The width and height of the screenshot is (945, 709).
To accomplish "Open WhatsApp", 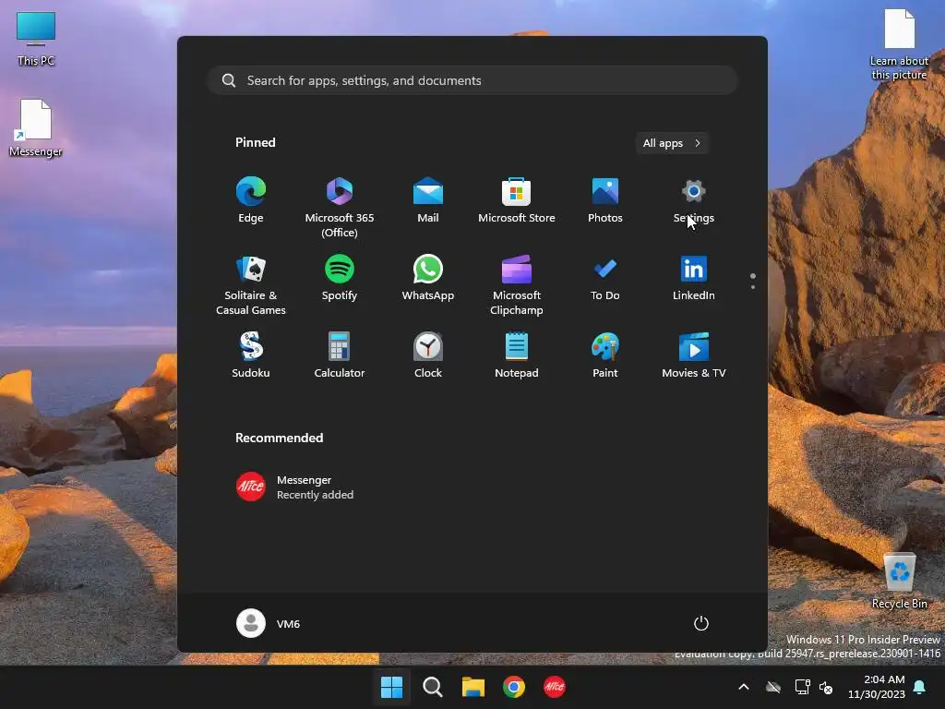I will (x=428, y=278).
